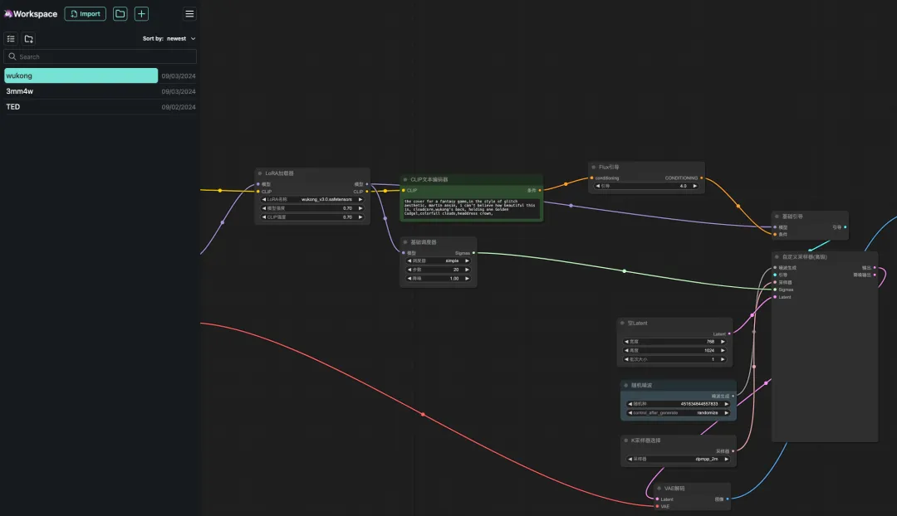The image size is (897, 516).
Task: Click the model strength 0.70 slider field
Action: point(312,208)
